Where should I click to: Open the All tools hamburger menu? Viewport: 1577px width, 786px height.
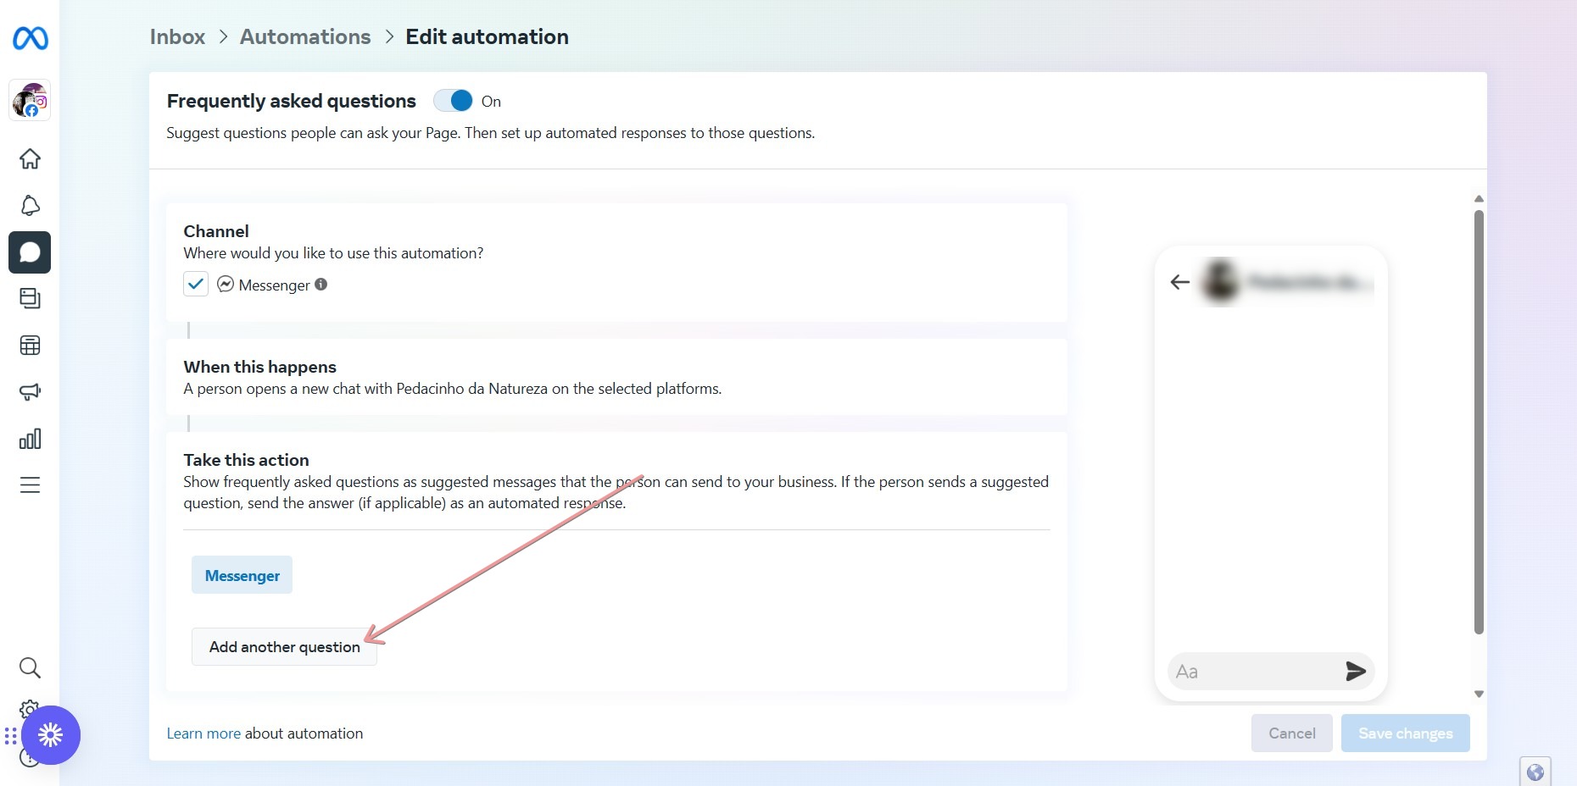[30, 485]
